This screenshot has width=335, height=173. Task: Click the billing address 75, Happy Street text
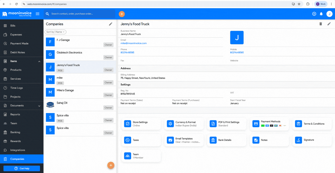pyautogui.click(x=143, y=78)
